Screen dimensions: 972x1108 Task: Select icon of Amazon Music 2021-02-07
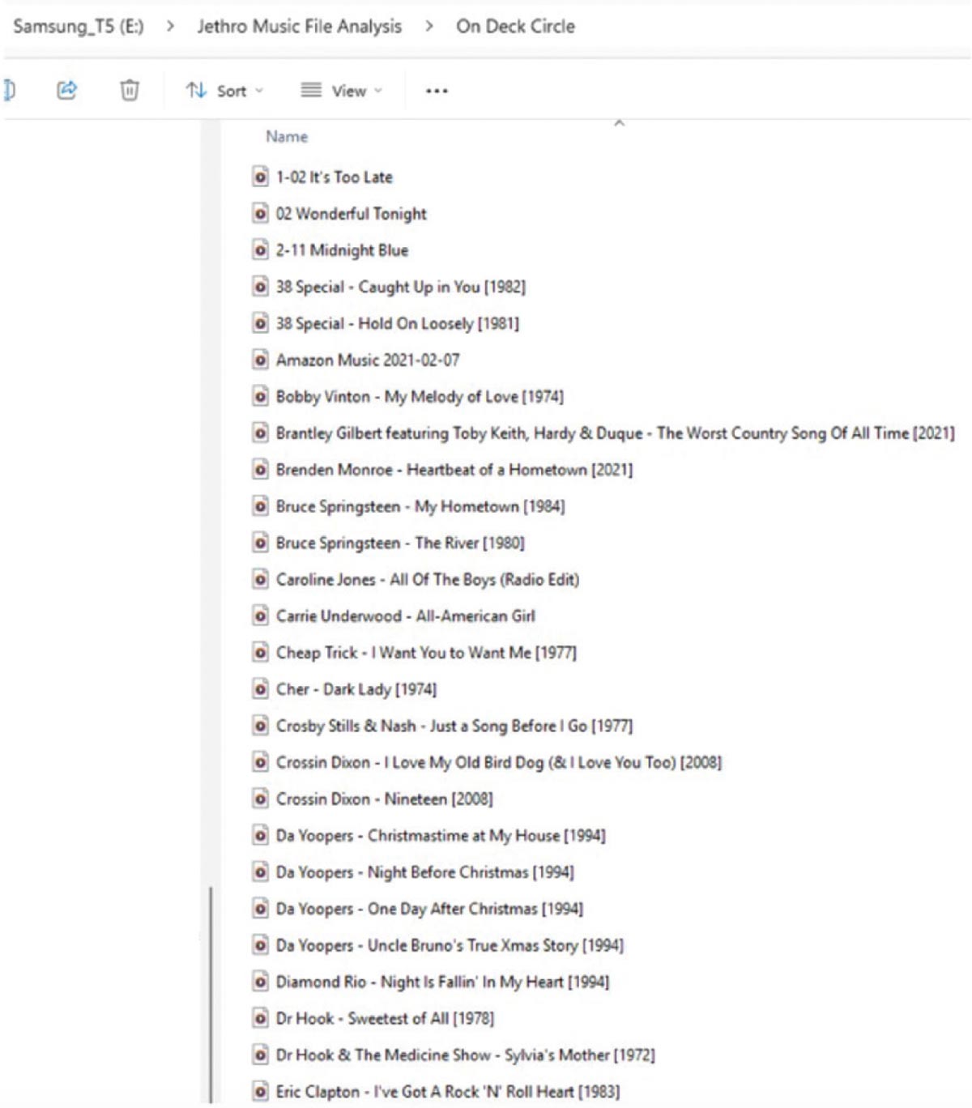[260, 360]
